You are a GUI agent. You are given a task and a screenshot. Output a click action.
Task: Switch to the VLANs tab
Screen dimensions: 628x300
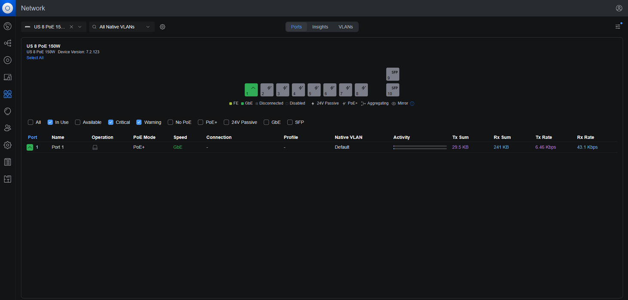[346, 27]
